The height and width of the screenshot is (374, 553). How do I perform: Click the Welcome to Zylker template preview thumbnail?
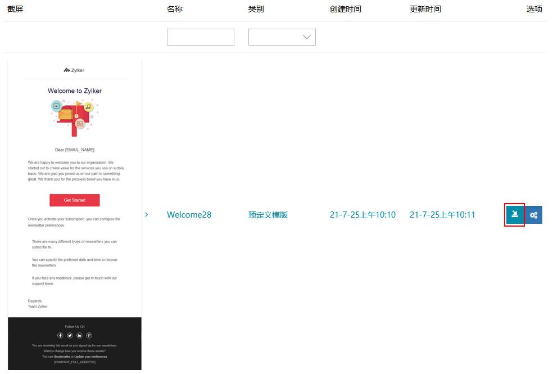[x=75, y=215]
